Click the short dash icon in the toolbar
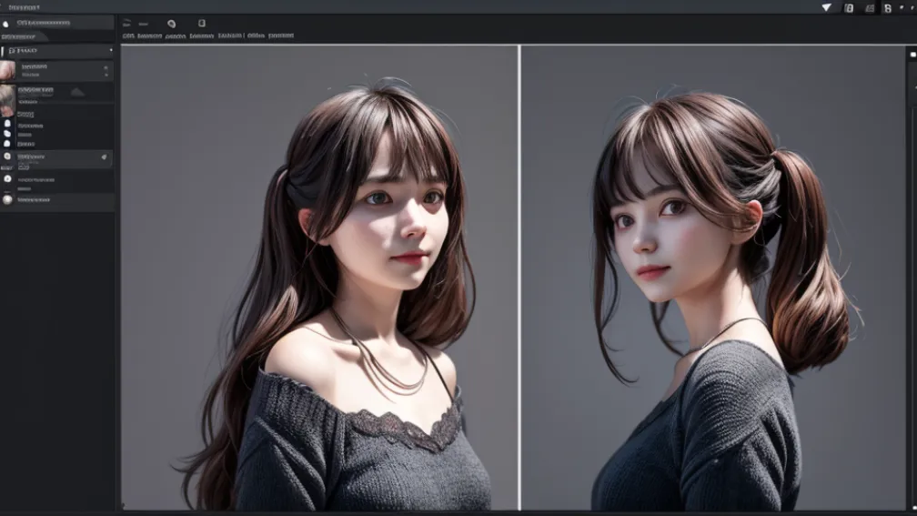Image resolution: width=917 pixels, height=516 pixels. [144, 24]
